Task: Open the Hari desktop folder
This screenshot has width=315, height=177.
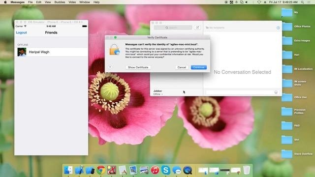Action: (287, 55)
